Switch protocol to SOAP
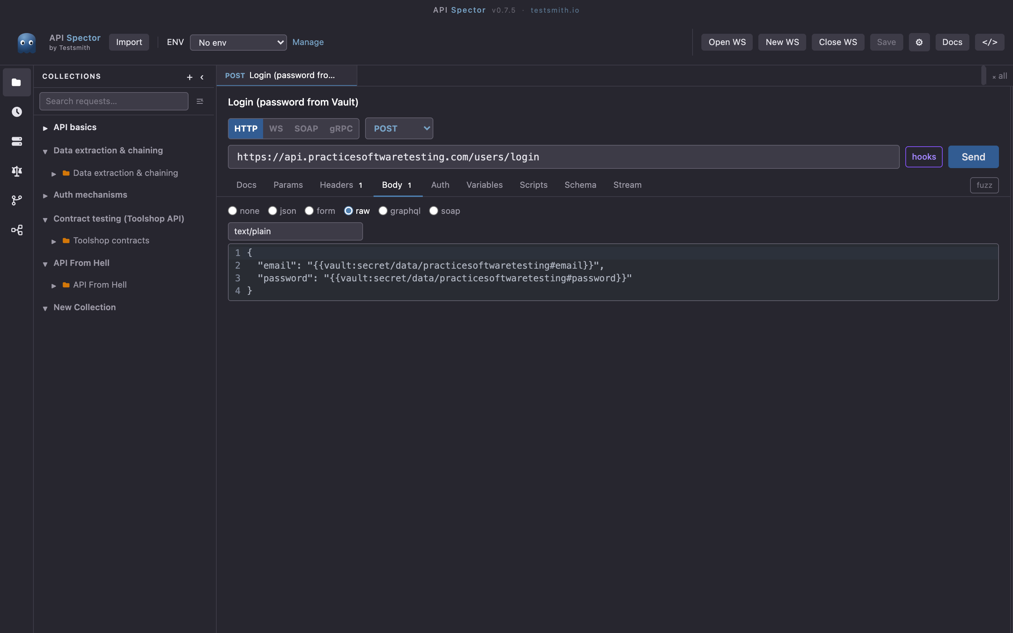 [x=306, y=128]
